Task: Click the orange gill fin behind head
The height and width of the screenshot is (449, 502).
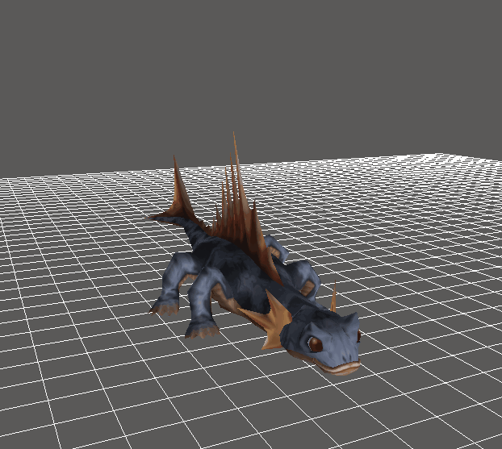Action: point(268,319)
